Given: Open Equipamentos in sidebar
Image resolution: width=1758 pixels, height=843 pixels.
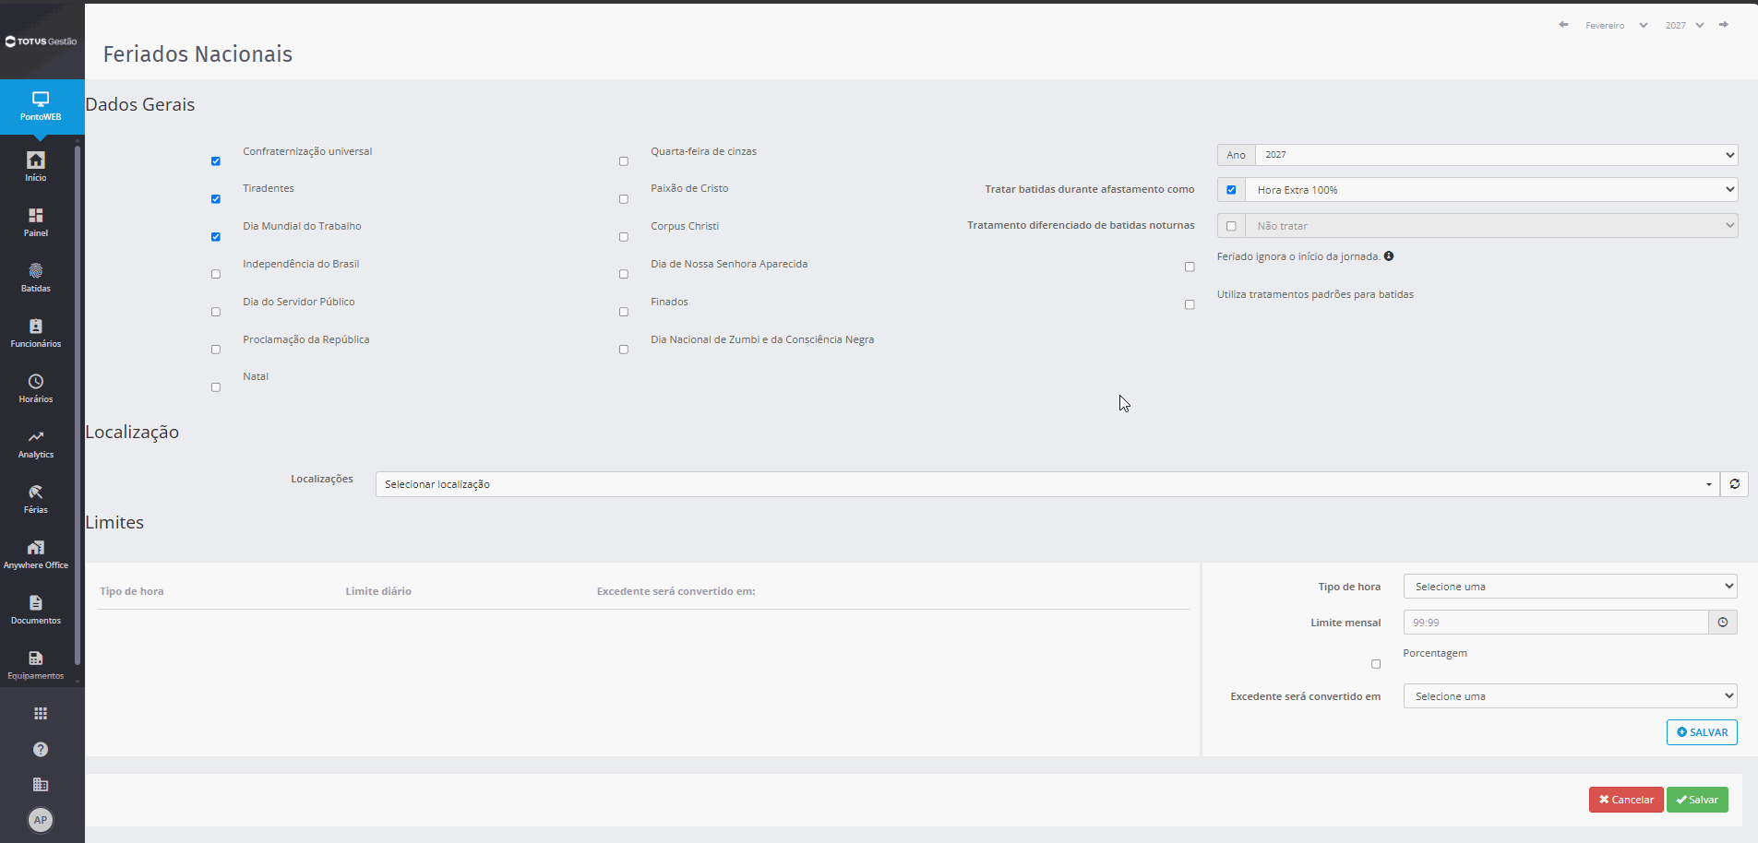Looking at the screenshot, I should [36, 664].
